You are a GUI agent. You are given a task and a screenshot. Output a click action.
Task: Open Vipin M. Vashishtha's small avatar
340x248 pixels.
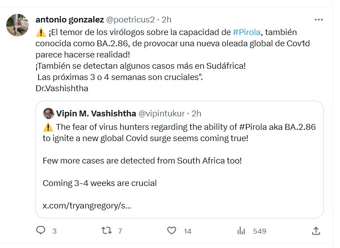pyautogui.click(x=48, y=114)
